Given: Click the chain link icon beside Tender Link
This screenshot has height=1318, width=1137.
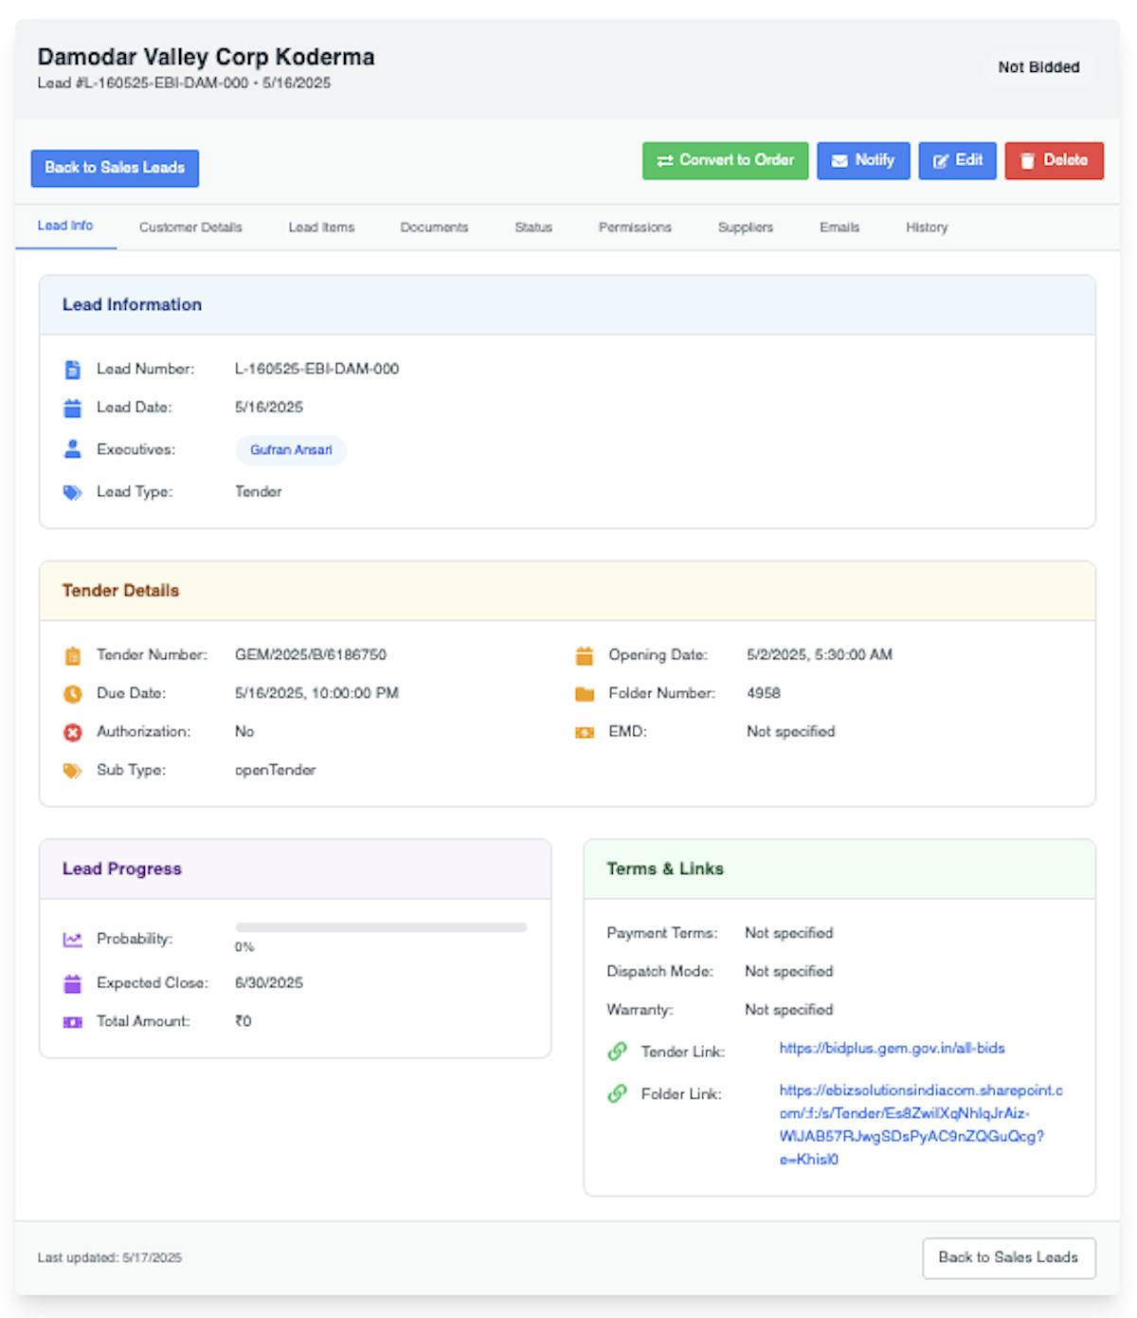Looking at the screenshot, I should (618, 1052).
